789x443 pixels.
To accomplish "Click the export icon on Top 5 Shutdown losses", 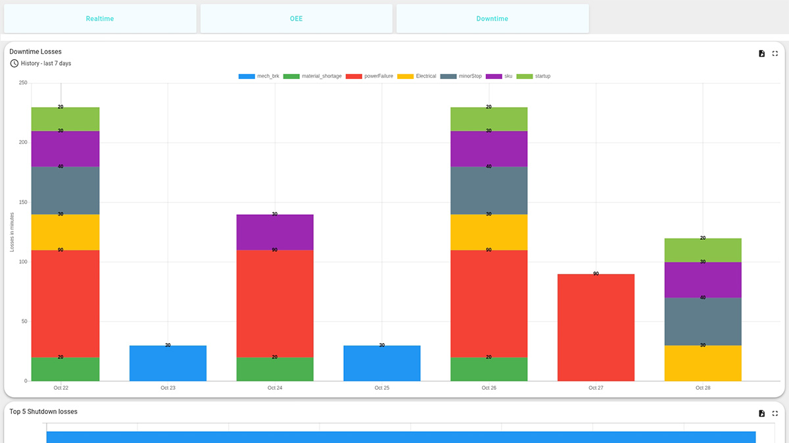I will [761, 413].
